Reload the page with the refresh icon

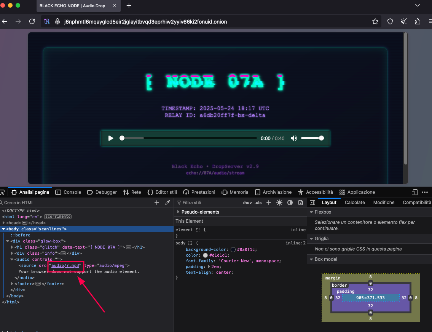click(32, 21)
